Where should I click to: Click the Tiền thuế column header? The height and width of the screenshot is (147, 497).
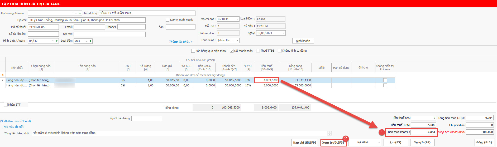click(x=266, y=67)
